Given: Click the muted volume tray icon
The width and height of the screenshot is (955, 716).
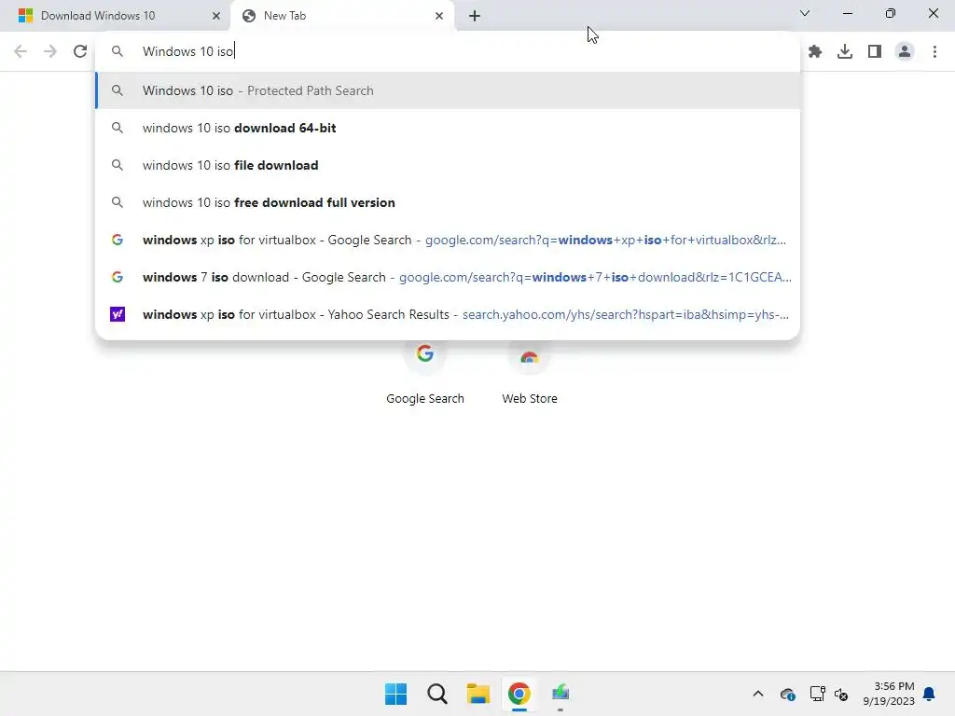Looking at the screenshot, I should click(842, 694).
